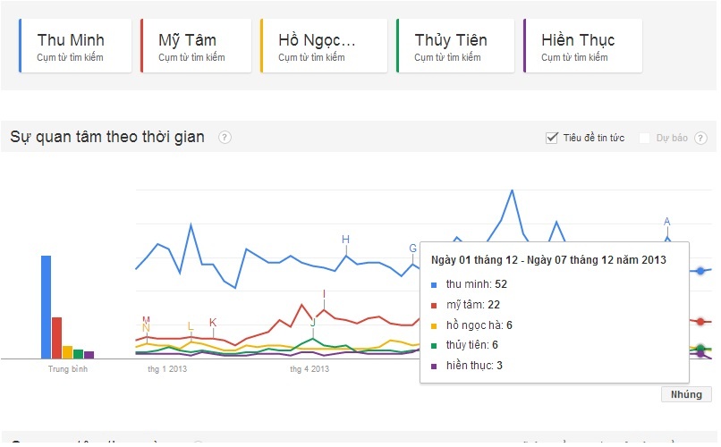The height and width of the screenshot is (447, 721).
Task: Click the blue Thu Minh average bar
Action: (47, 307)
